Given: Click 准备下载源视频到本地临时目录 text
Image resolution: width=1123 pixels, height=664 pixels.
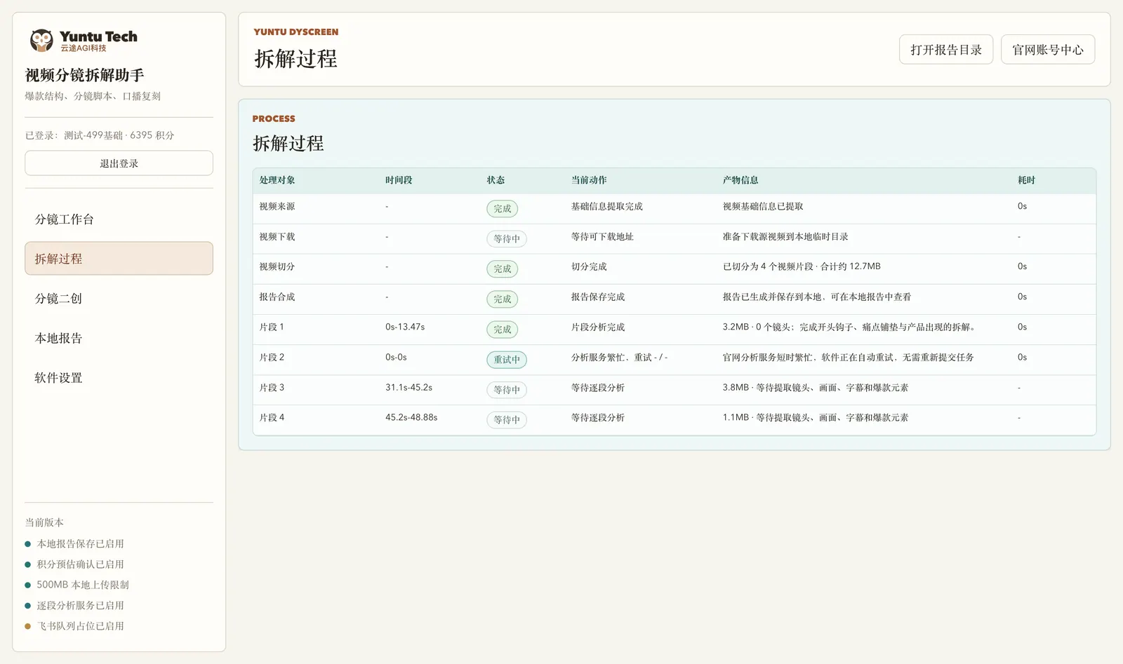Looking at the screenshot, I should point(785,236).
